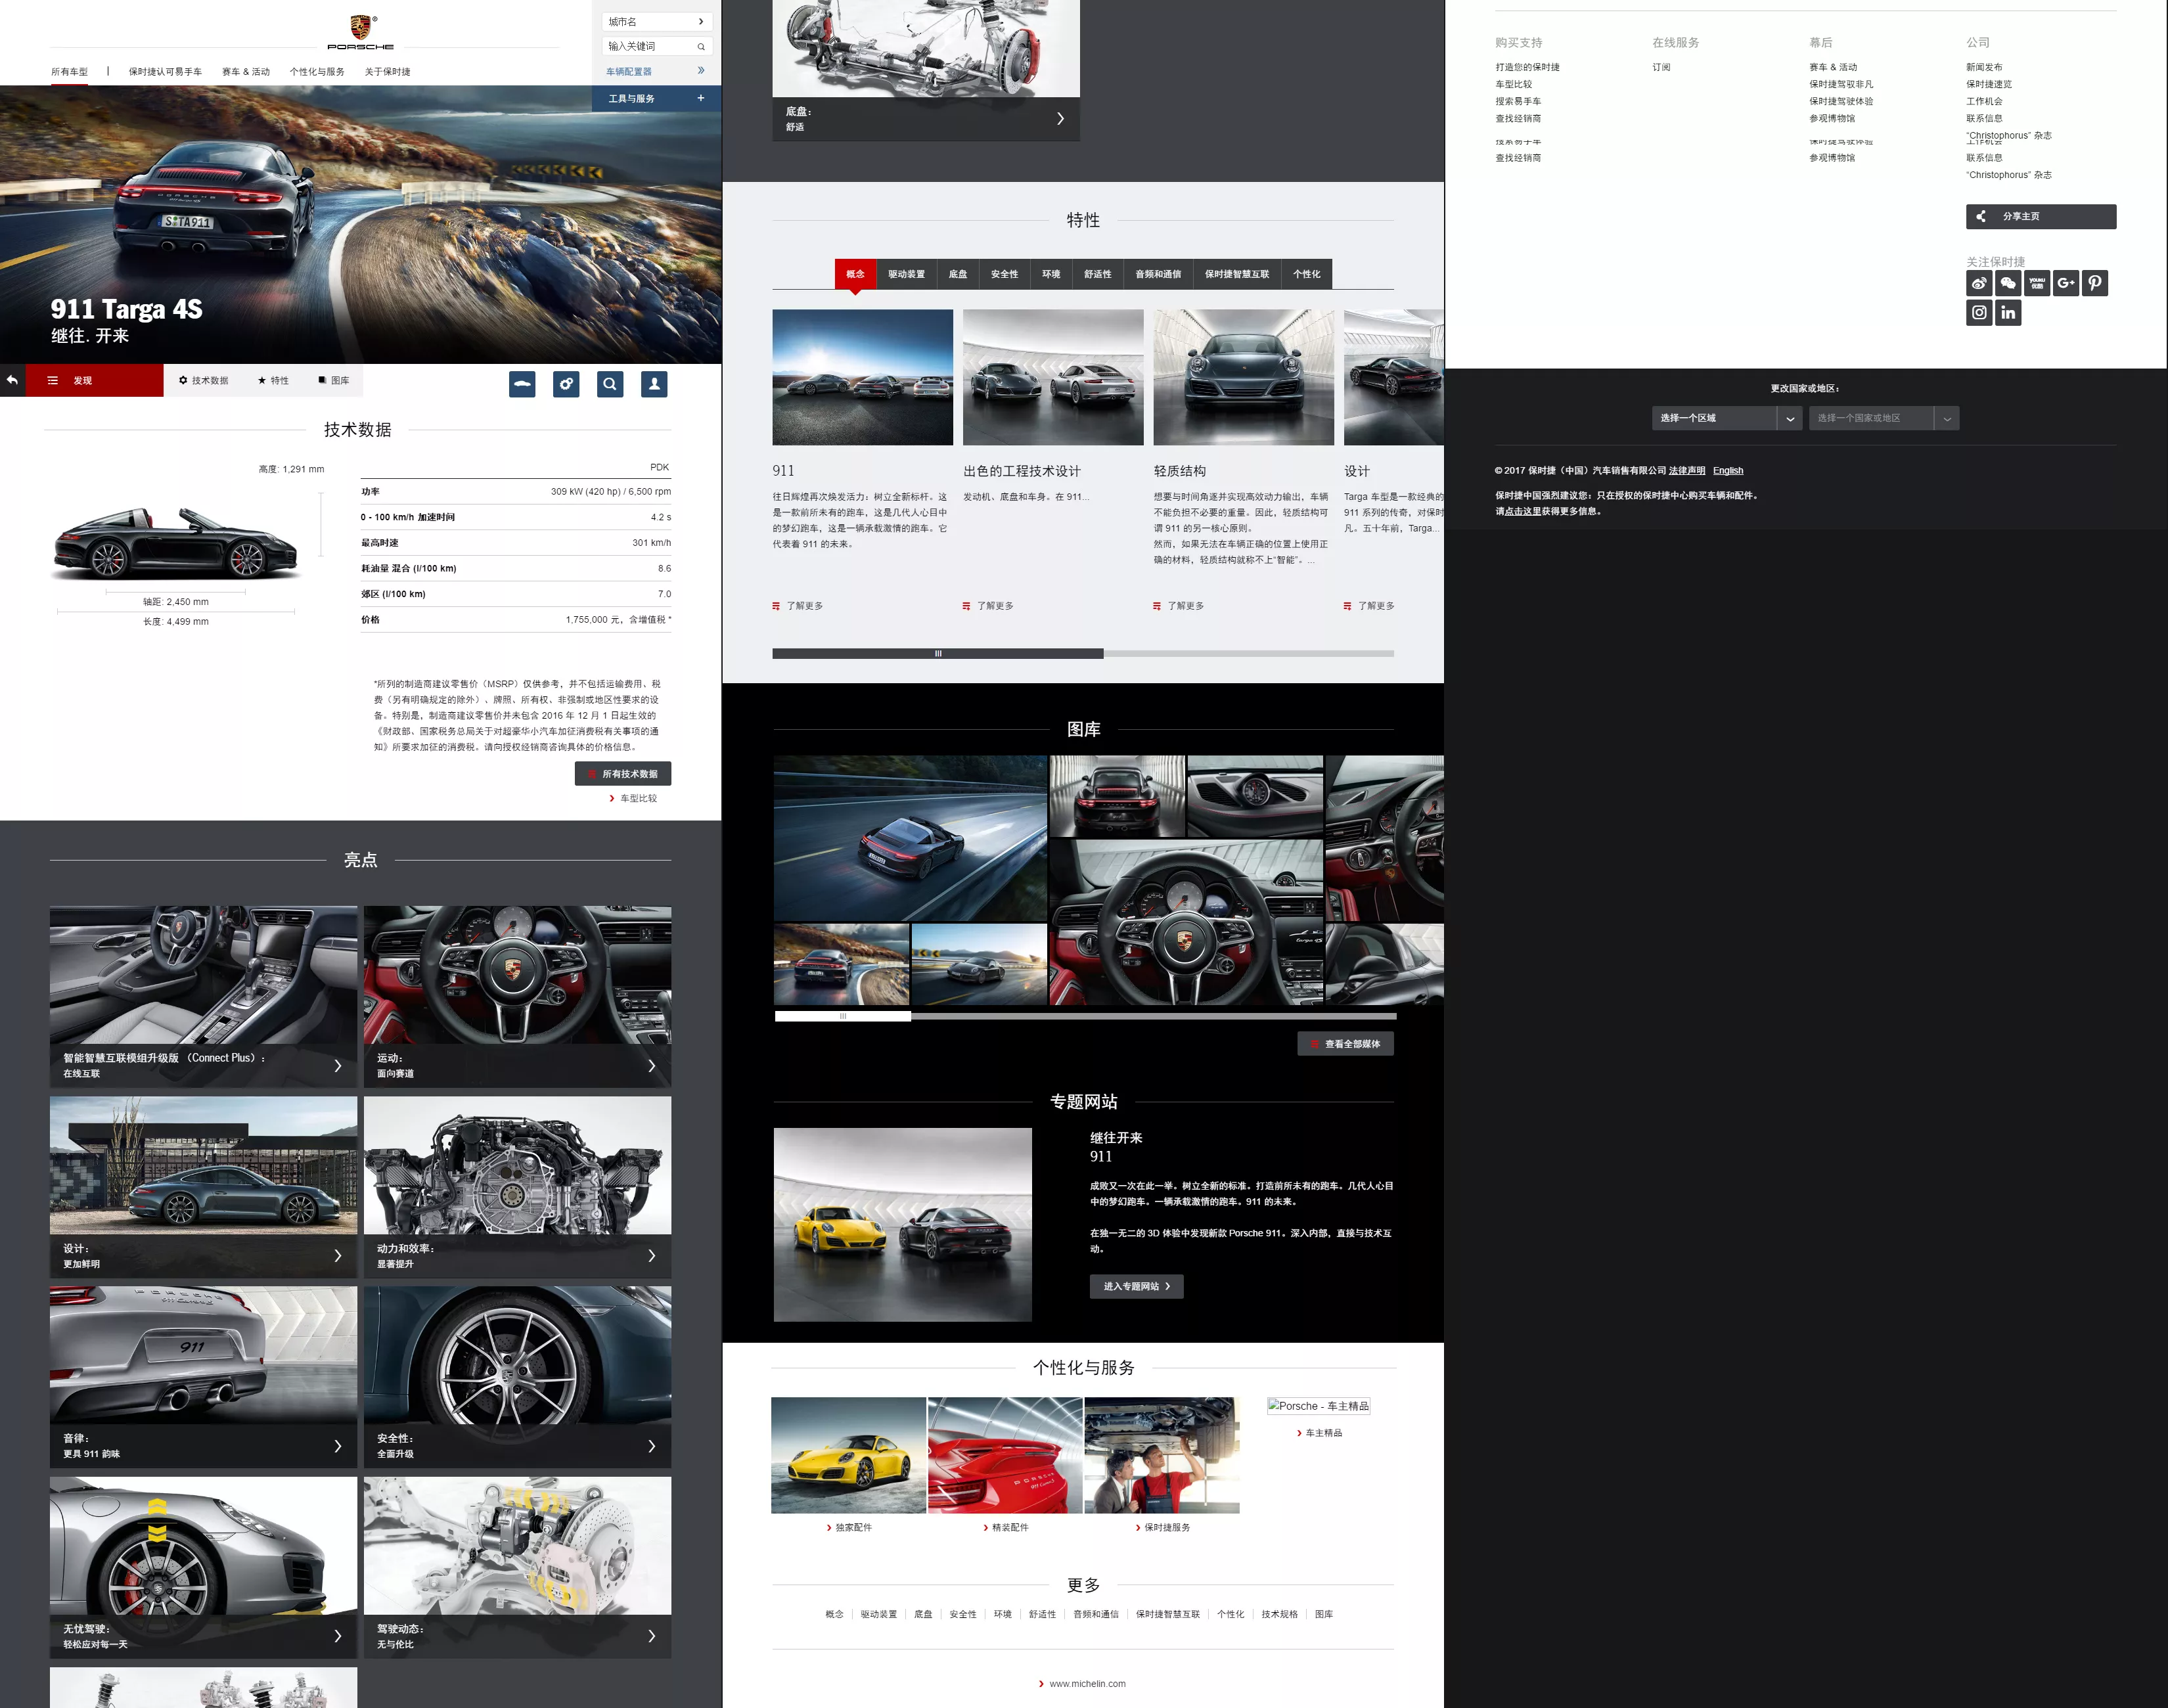Jump to 技术数据 section tab

(204, 380)
